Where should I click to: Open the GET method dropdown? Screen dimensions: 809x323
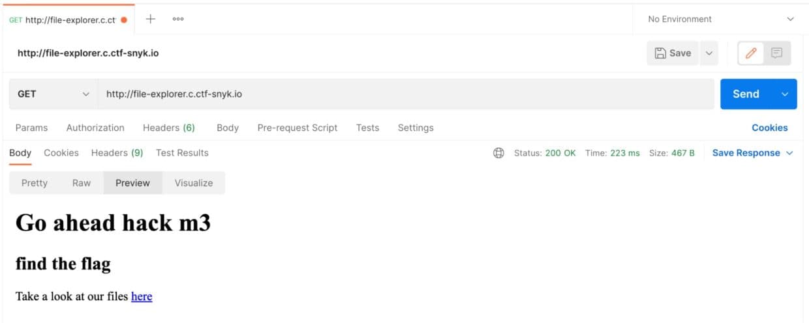coord(53,94)
